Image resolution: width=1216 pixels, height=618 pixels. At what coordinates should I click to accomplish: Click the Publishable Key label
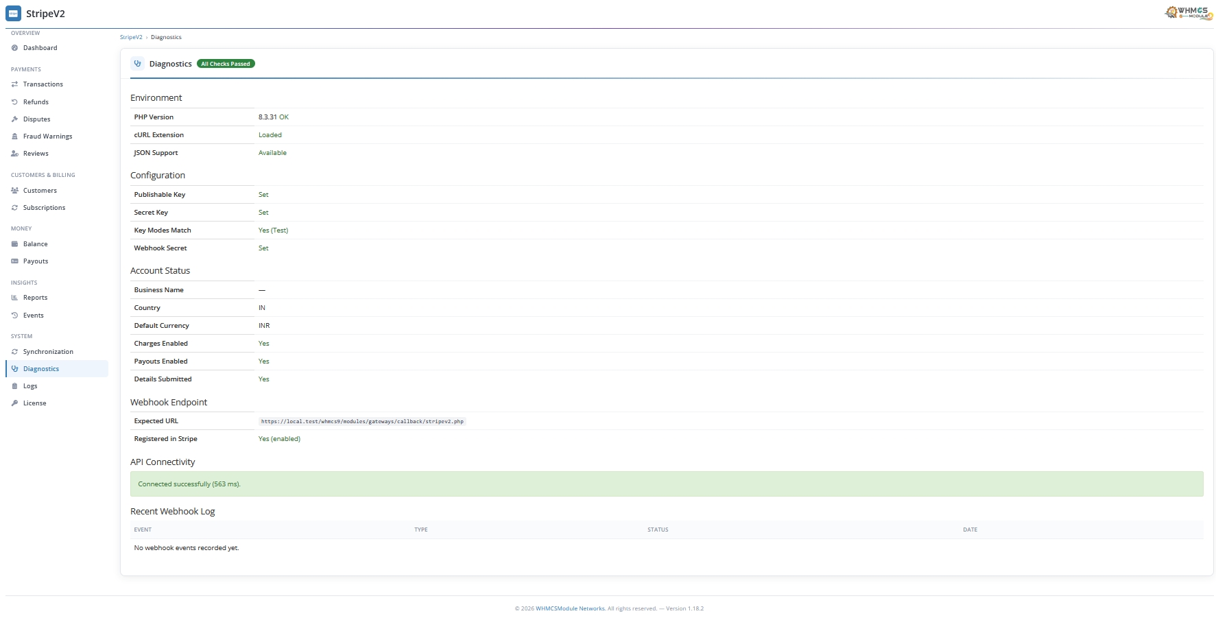[x=160, y=195]
